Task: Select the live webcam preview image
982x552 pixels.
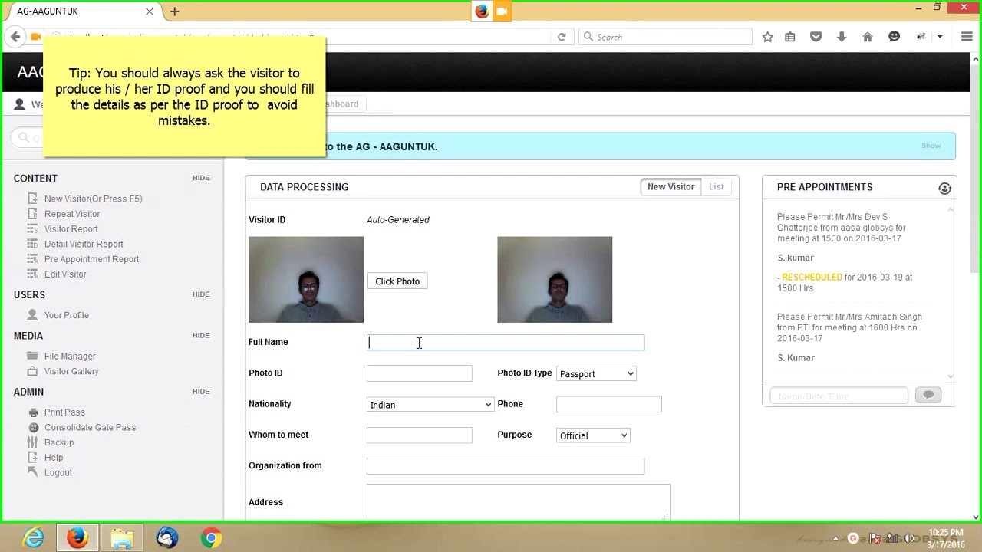Action: [x=306, y=280]
